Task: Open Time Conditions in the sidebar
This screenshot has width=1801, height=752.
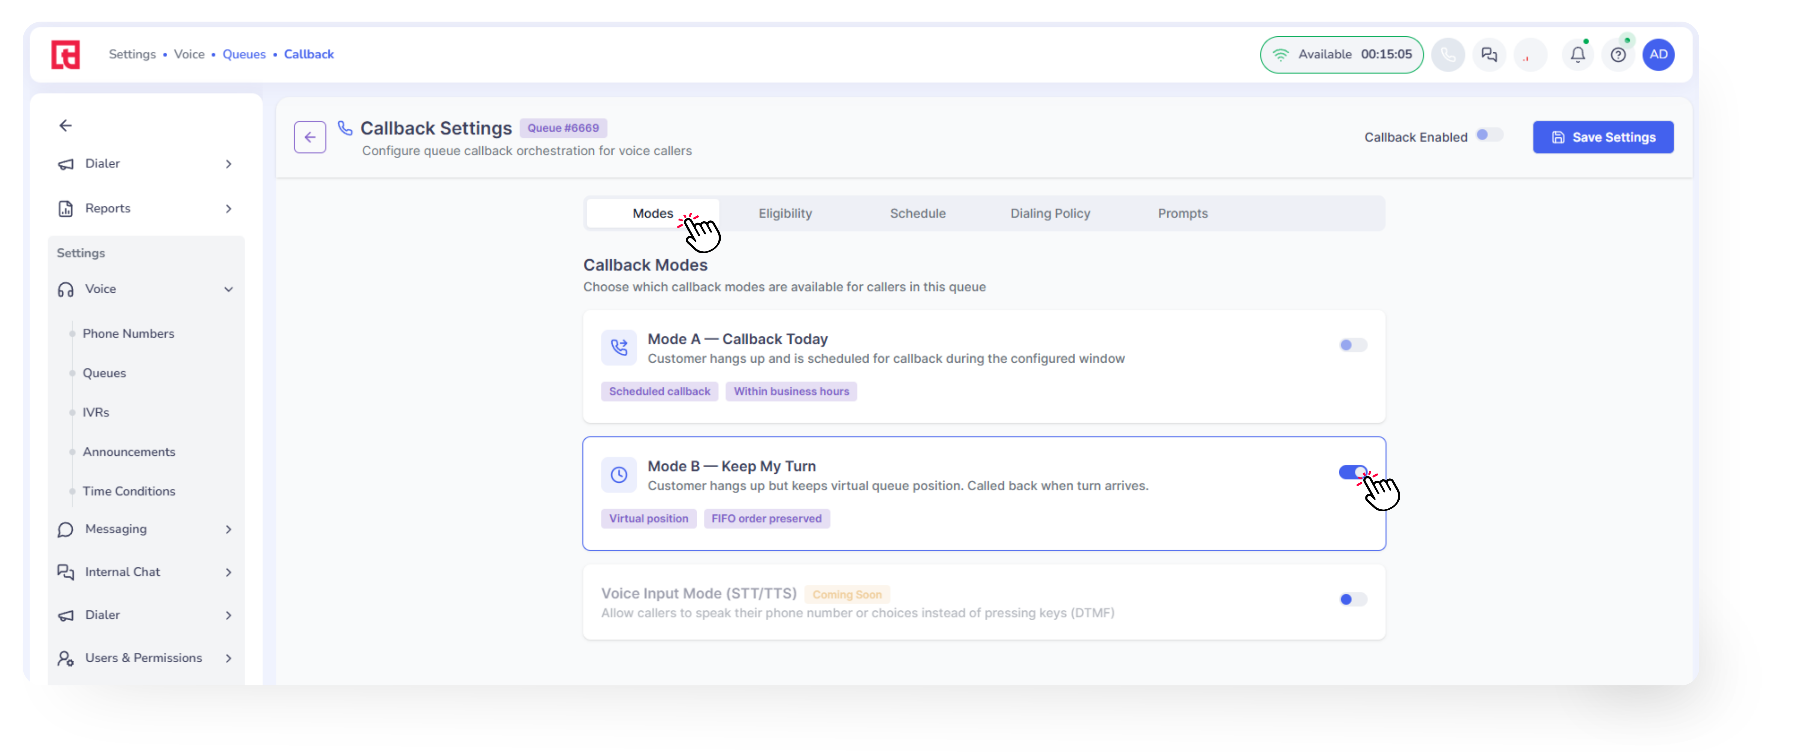Action: tap(129, 491)
